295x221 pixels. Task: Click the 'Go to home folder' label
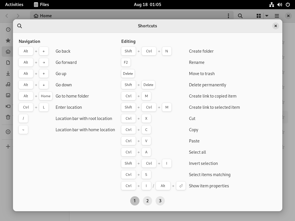tap(72, 96)
